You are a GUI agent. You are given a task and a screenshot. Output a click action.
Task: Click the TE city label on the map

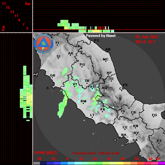[112, 79]
